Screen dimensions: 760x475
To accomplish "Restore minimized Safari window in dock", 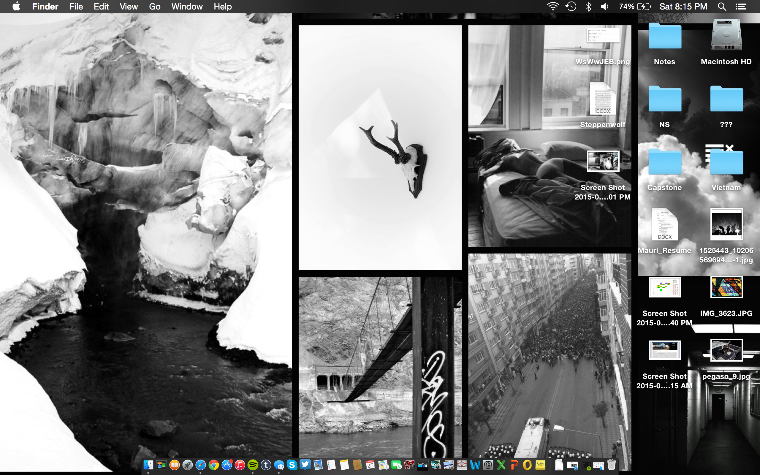I will (572, 465).
